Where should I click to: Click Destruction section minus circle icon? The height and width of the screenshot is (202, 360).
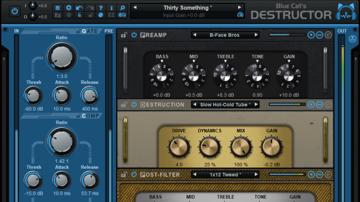(x=320, y=105)
